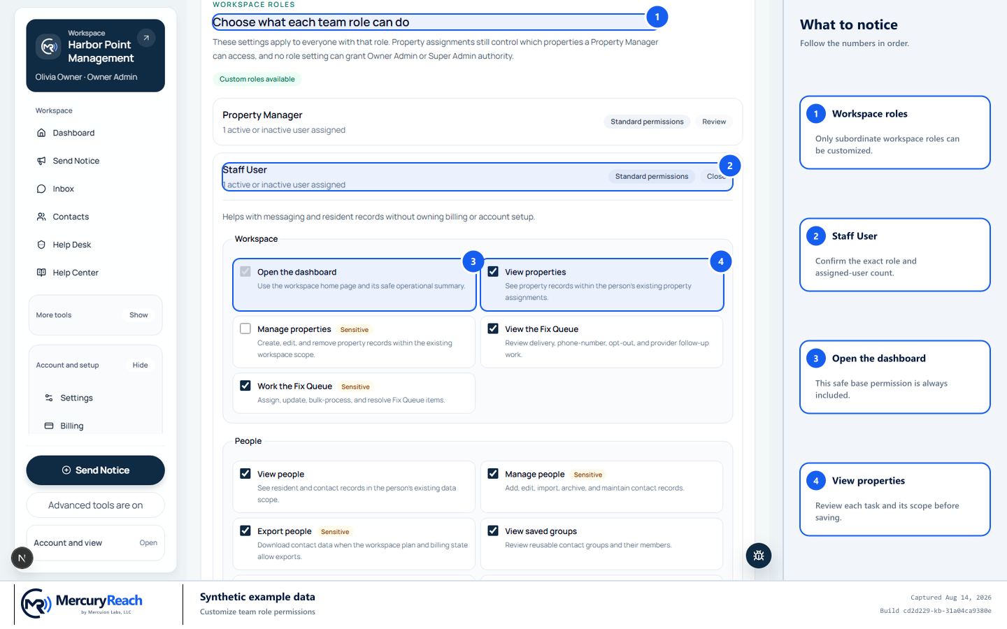Uncheck the View properties permission
Screen dimensions: 1007x629
493,271
